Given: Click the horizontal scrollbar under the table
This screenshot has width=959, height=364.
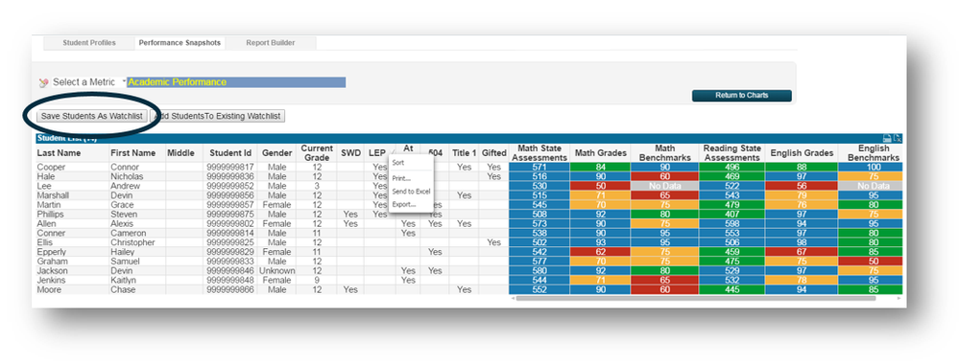Looking at the screenshot, I should [x=695, y=298].
